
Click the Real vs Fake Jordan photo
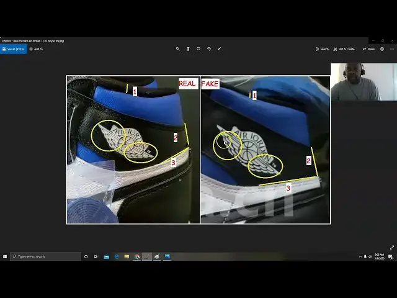point(198,150)
